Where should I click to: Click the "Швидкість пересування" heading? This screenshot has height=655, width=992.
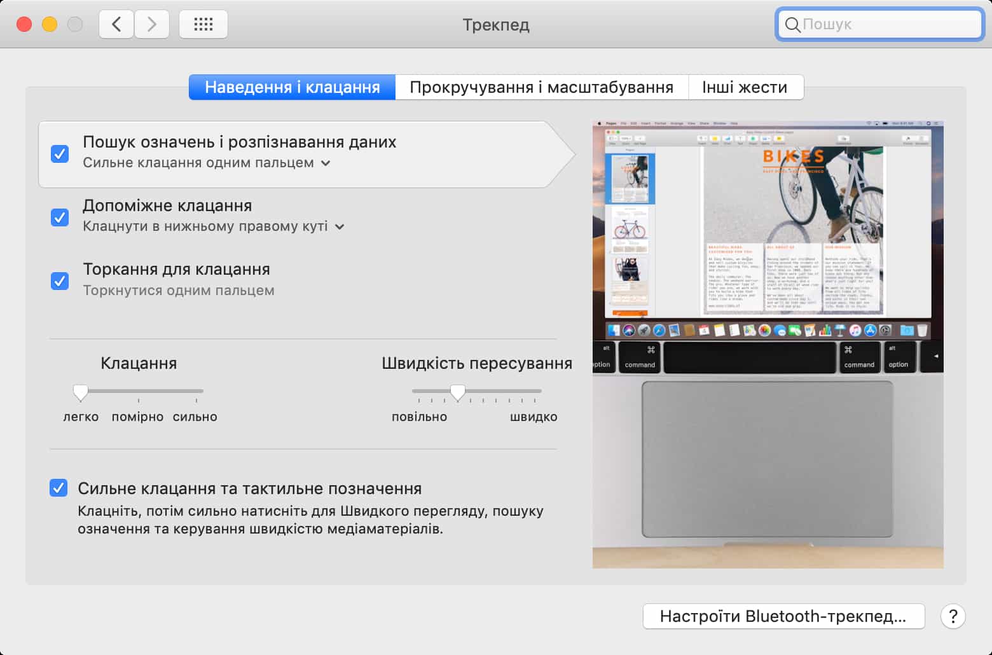(477, 363)
